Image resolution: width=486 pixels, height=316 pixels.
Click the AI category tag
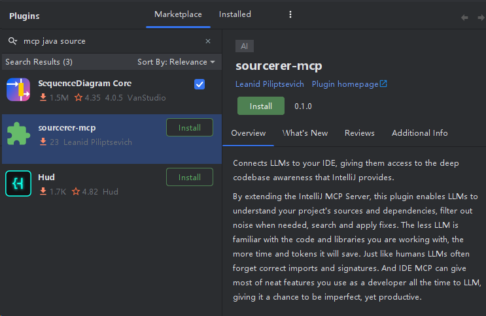245,46
